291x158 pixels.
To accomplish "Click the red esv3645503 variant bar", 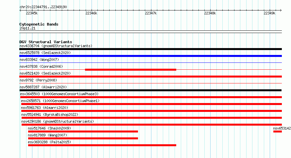I will [151, 97].
